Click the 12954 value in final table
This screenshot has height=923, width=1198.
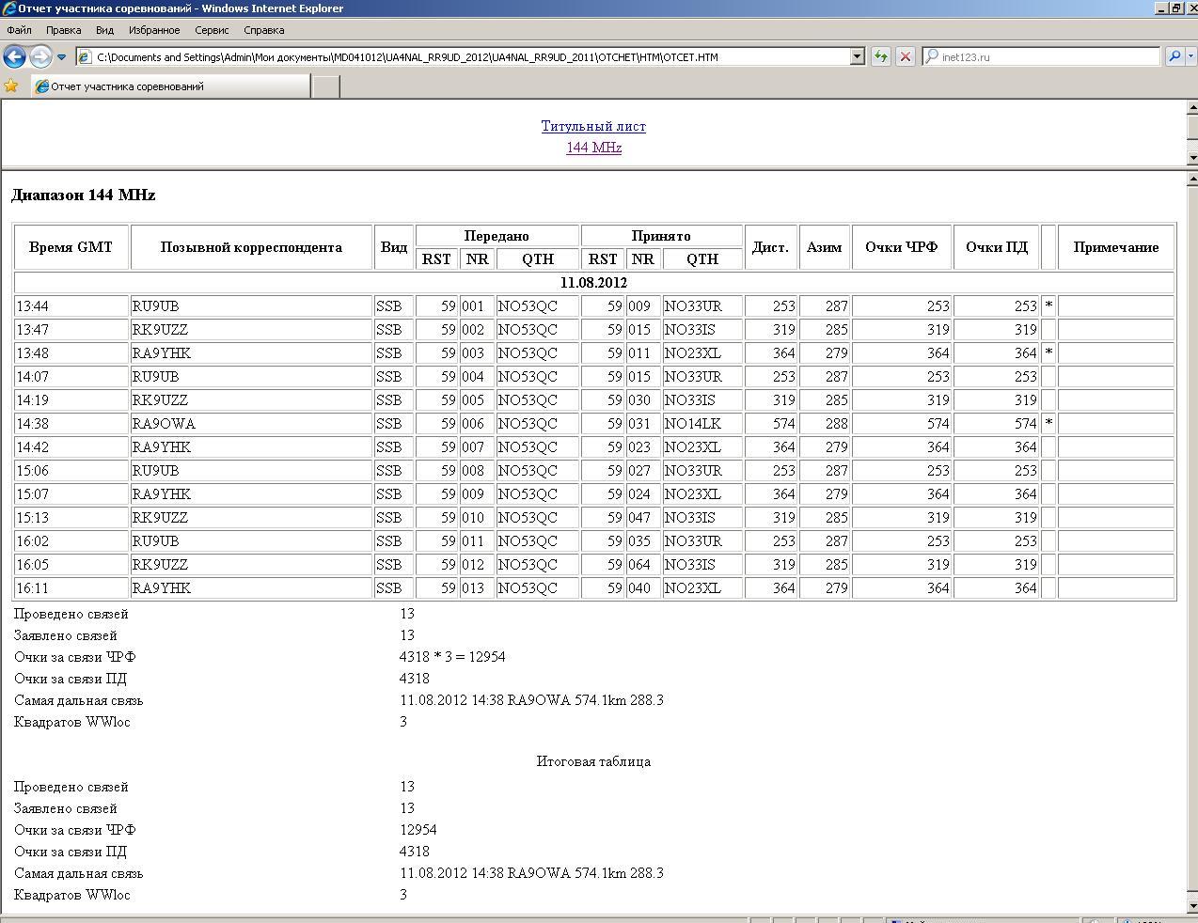click(x=418, y=830)
